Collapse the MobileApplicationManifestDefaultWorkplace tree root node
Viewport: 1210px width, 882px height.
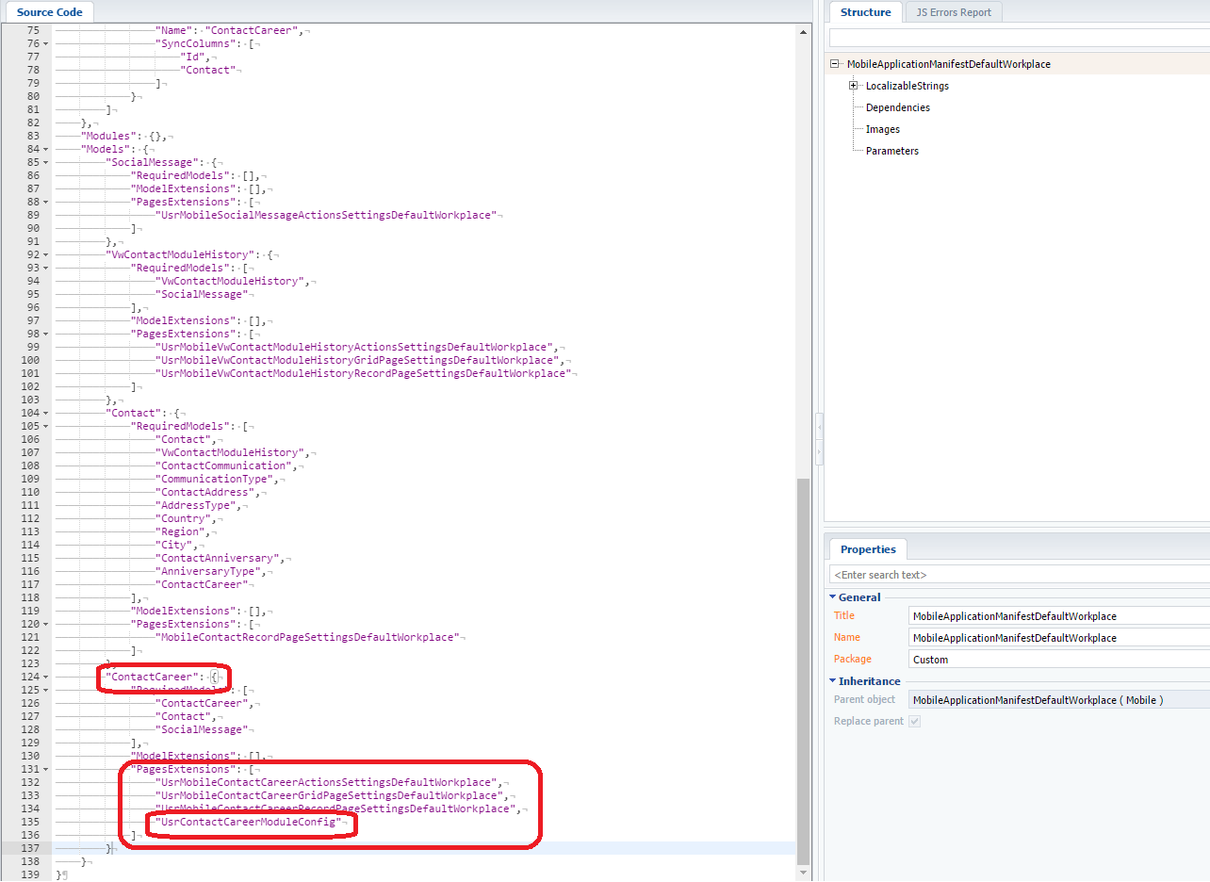point(835,64)
